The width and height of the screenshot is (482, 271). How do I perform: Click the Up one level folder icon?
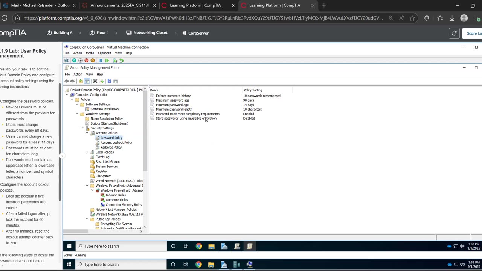(81, 81)
